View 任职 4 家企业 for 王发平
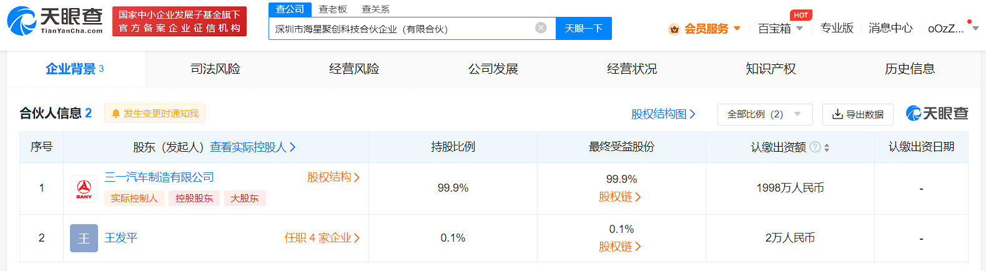Image resolution: width=986 pixels, height=271 pixels. click(322, 238)
